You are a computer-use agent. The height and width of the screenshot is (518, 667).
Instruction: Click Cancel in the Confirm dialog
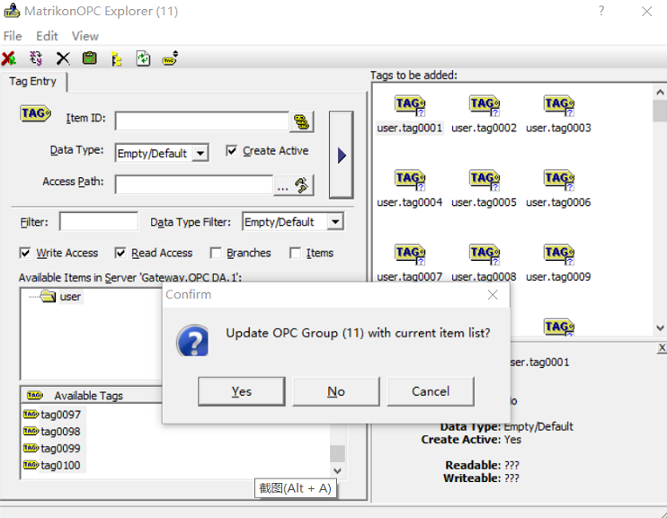431,391
